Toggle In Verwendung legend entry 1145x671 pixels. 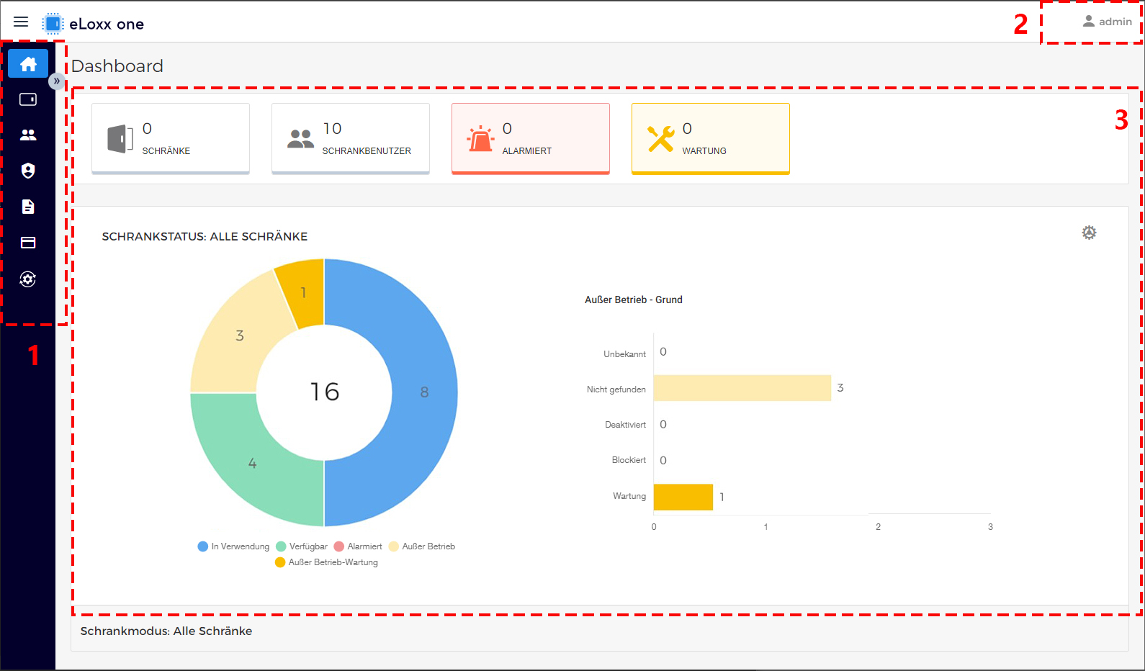(x=233, y=546)
